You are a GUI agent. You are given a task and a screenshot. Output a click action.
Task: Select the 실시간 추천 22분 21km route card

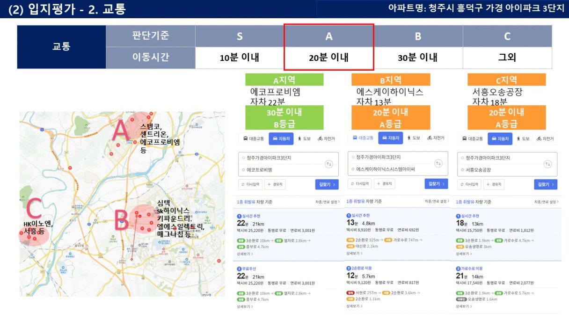287,234
